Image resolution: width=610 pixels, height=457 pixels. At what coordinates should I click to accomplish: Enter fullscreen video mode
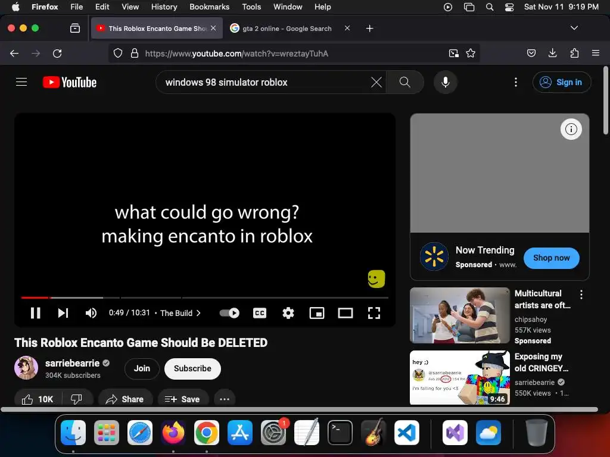pos(374,313)
